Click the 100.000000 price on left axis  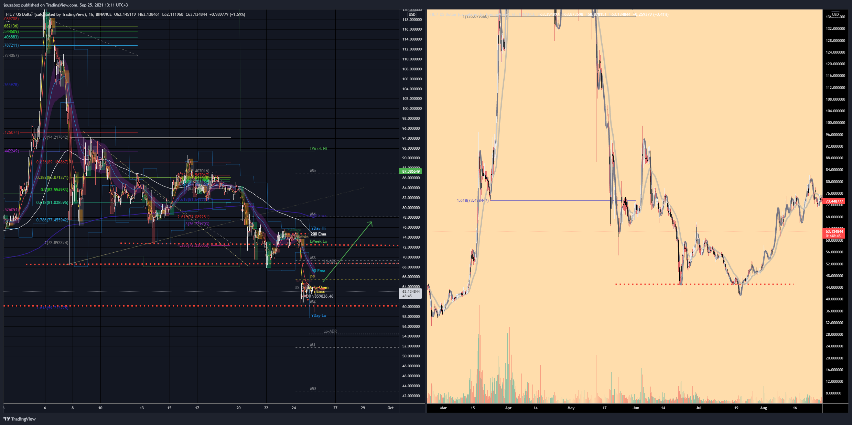[x=411, y=108]
